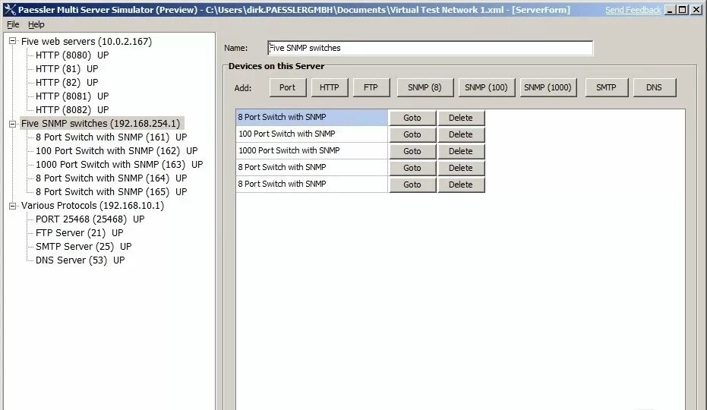This screenshot has height=410, width=707.
Task: Select HTTP (8080) UP tree entry
Action: coord(72,55)
